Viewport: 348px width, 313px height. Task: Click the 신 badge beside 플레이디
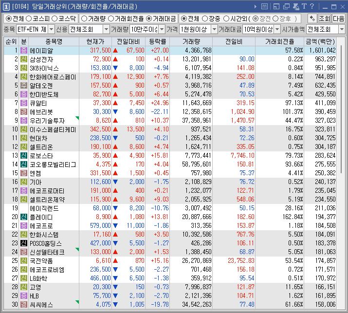24,217
